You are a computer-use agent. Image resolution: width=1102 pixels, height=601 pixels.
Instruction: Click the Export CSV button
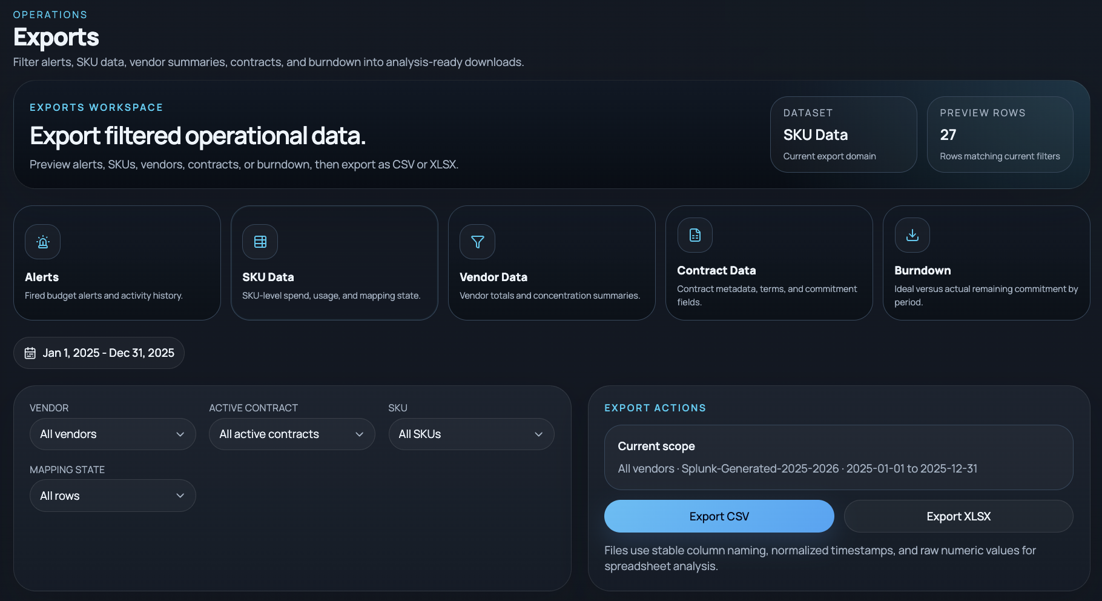[x=718, y=516]
